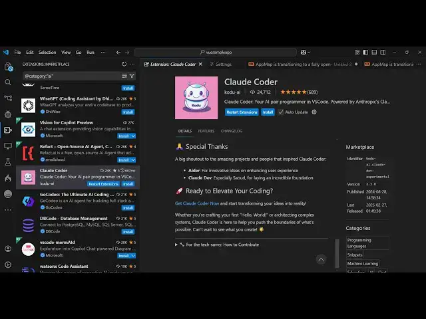
Task: Expand Vision for Copilot Preview install dropdown
Action: point(133,136)
